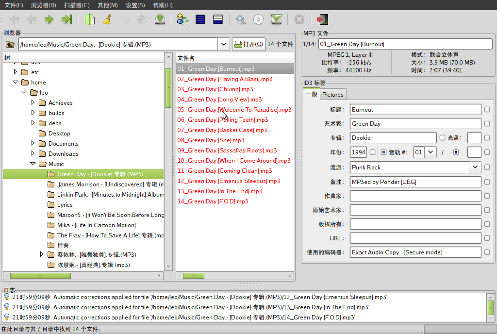This screenshot has width=497, height=334.
Task: Write playlist toolbar icon
Action: (x=276, y=19)
